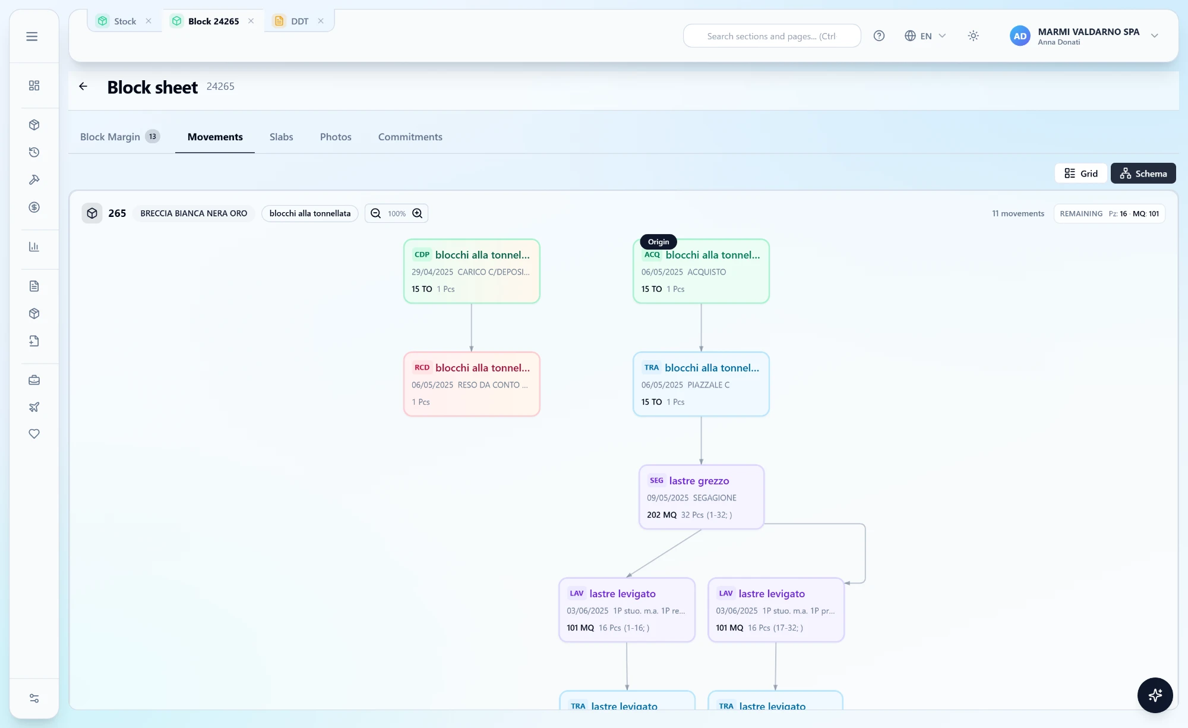Open the Slabs tab

(x=282, y=137)
